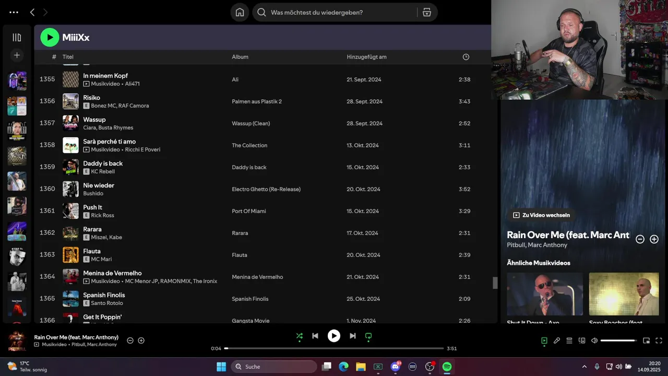Open album 'Port Of Miami'
The width and height of the screenshot is (668, 376).
pyautogui.click(x=249, y=211)
